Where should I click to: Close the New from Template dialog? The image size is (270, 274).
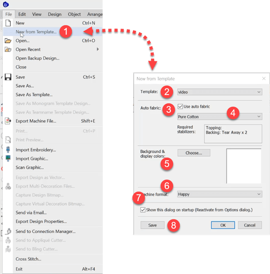(263, 78)
